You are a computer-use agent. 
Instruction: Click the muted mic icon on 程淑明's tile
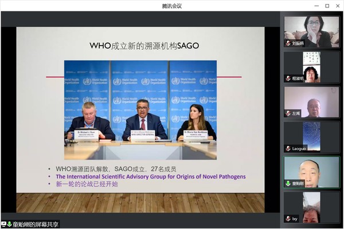(288, 78)
